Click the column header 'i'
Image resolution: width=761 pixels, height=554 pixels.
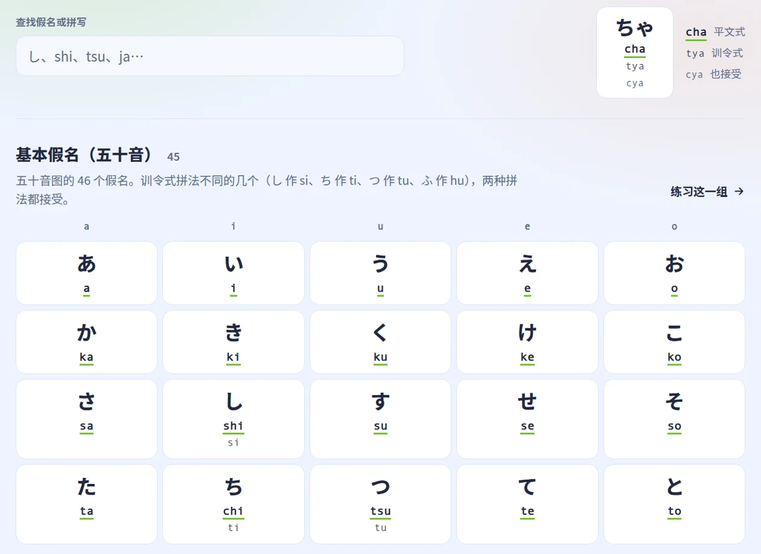pyautogui.click(x=234, y=226)
